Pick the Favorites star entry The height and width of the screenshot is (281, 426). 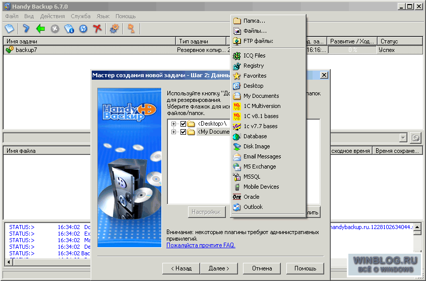(268, 76)
